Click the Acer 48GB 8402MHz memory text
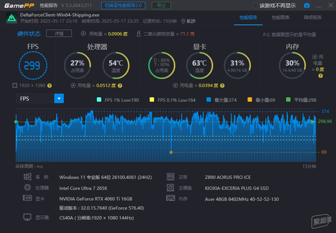The image size is (336, 233). pos(242,199)
